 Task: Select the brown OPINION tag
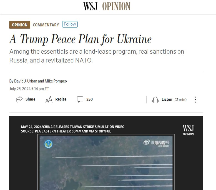(x=20, y=25)
